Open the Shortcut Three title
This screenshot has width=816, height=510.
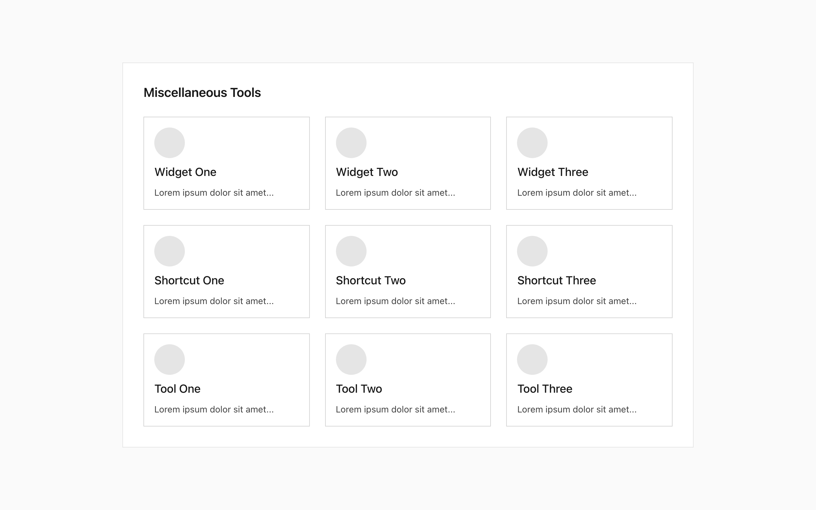557,280
